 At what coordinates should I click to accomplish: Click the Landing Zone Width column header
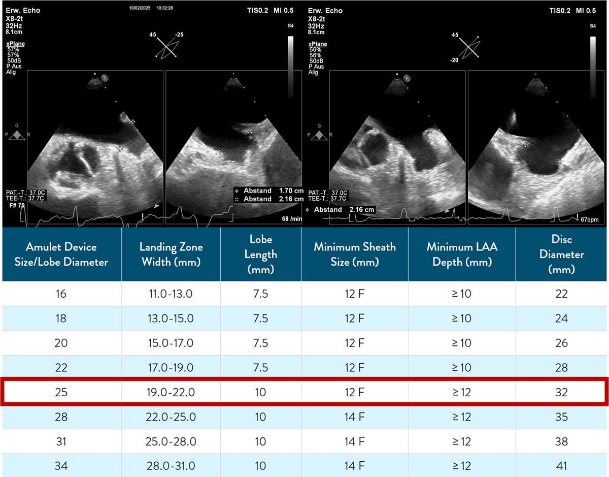(171, 254)
